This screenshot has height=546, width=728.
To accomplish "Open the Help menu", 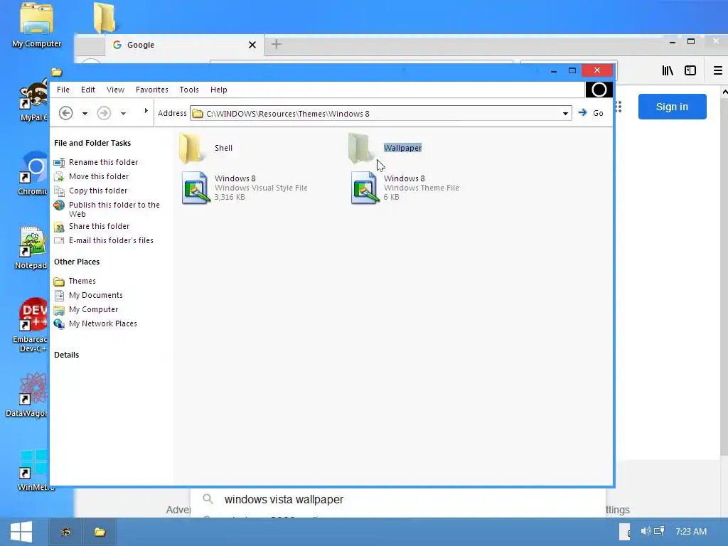I will pyautogui.click(x=219, y=90).
